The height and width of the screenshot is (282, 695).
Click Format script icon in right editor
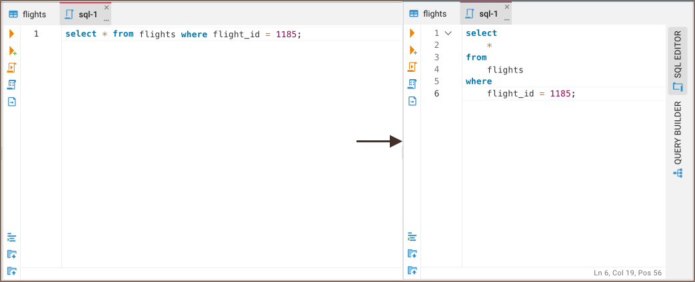click(412, 237)
